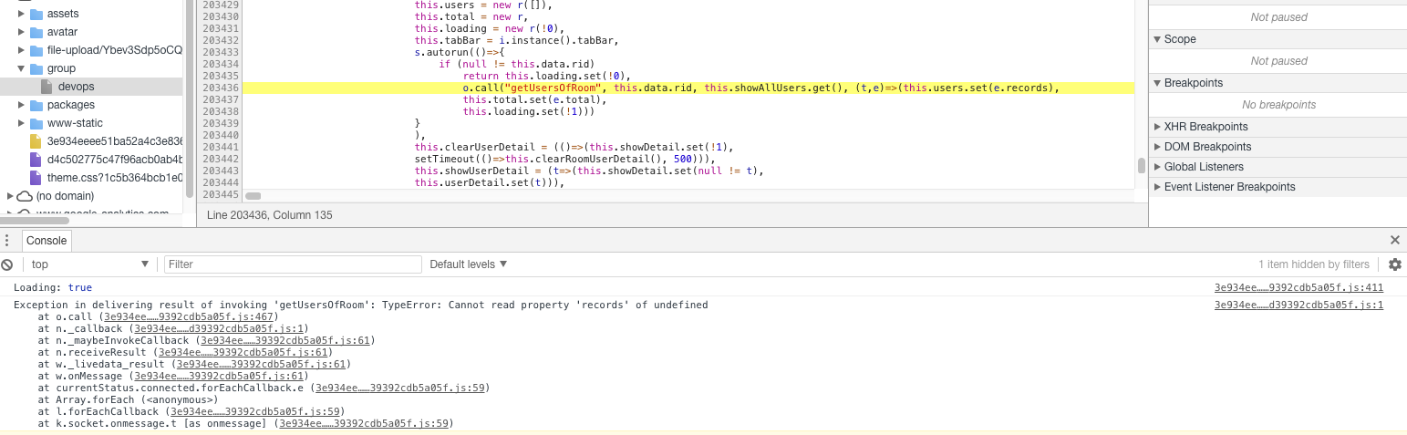Click the "Loading: true" console message

53,287
